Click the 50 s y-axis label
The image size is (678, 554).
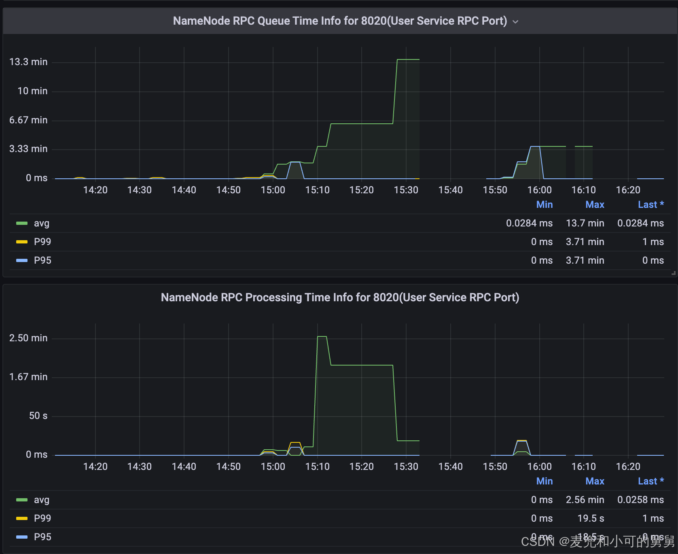(x=38, y=416)
